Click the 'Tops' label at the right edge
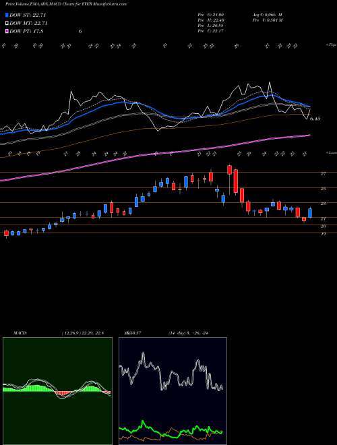This screenshot has width=337, height=445. click(332, 45)
